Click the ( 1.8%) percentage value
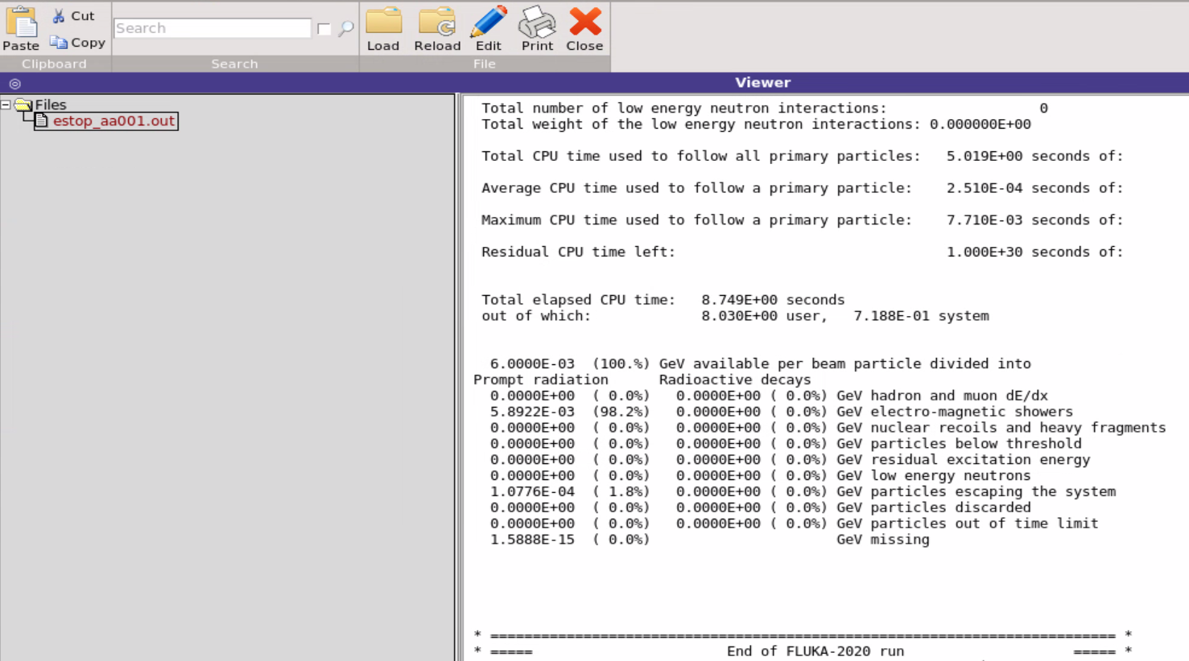Viewport: 1189px width, 661px height. 621,491
